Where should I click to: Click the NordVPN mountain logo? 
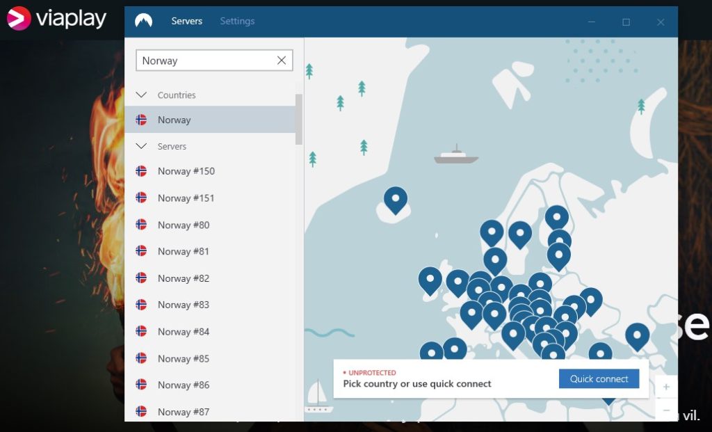click(143, 21)
